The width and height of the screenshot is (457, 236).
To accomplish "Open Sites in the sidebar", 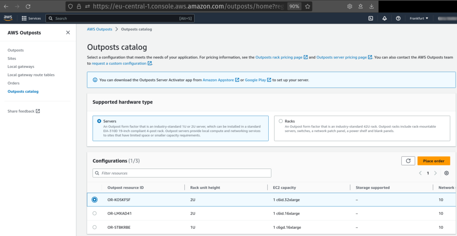I will tap(12, 59).
